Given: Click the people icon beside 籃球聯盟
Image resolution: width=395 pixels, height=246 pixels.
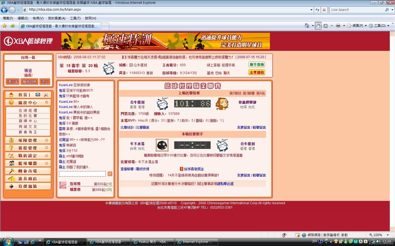Looking at the screenshot, I should click(11, 163).
